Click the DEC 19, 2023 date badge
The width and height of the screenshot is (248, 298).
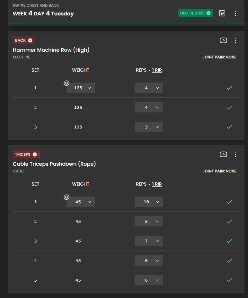[x=195, y=13]
